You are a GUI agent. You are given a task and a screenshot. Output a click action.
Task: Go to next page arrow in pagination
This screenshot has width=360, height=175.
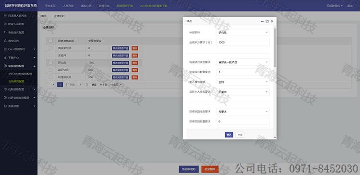coord(66,85)
